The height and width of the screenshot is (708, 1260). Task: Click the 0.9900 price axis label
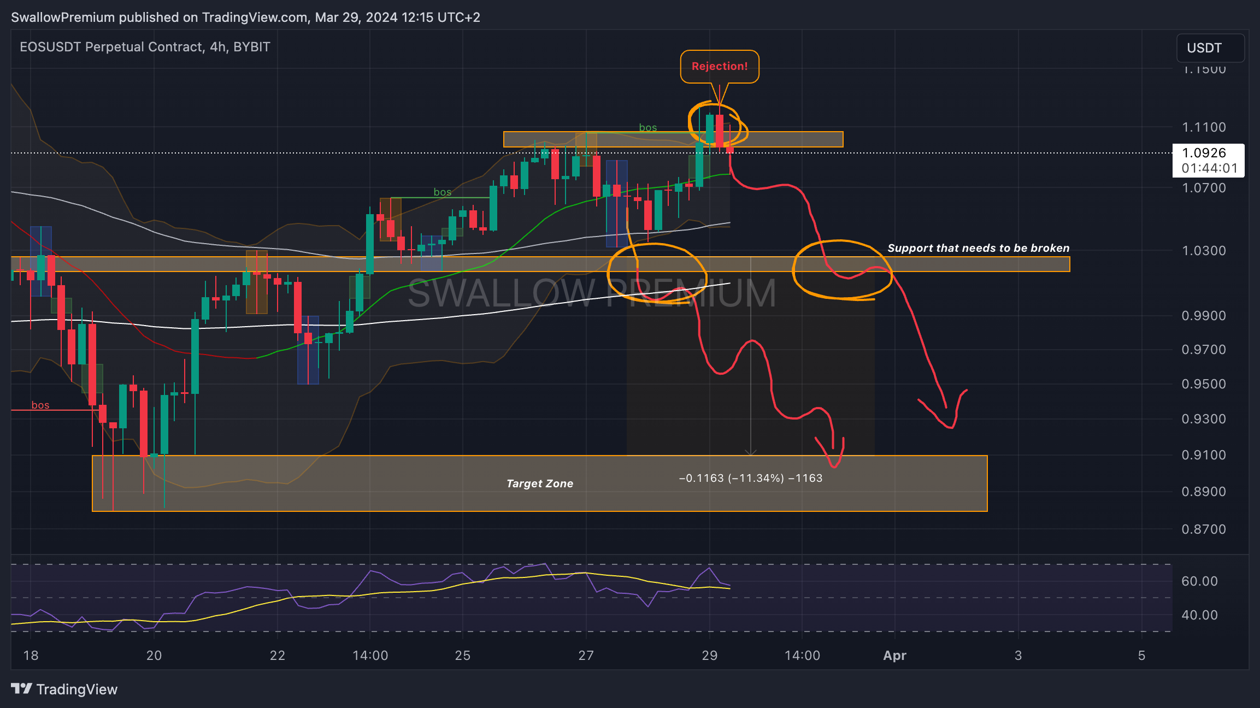tap(1204, 316)
